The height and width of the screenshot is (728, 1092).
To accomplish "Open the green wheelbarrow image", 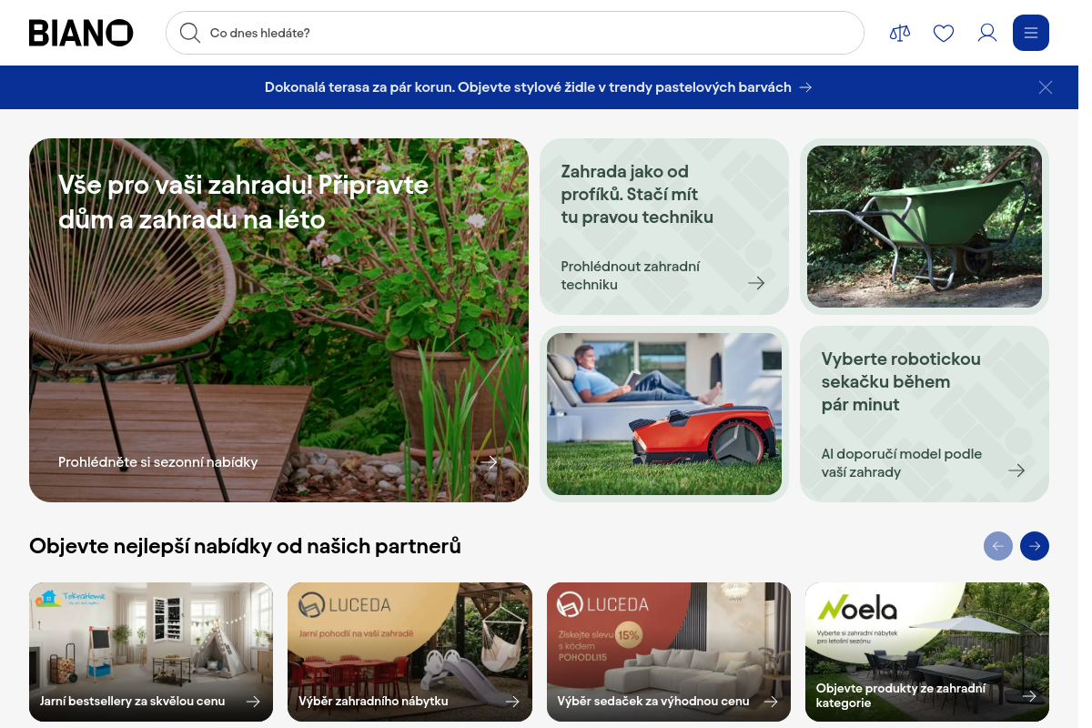I will pyautogui.click(x=924, y=227).
